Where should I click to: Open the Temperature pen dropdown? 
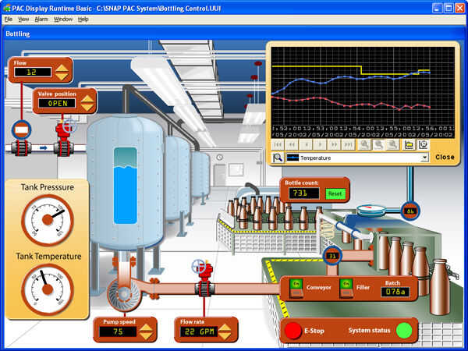click(x=424, y=158)
